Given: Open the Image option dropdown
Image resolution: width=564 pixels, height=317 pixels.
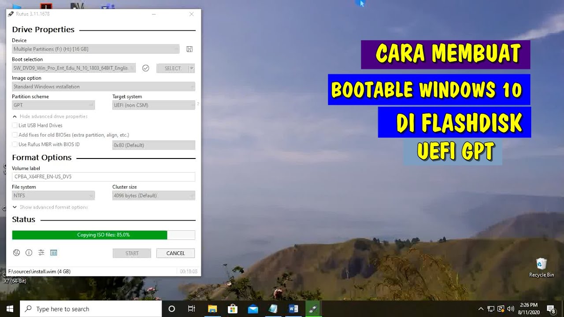Looking at the screenshot, I should (104, 87).
